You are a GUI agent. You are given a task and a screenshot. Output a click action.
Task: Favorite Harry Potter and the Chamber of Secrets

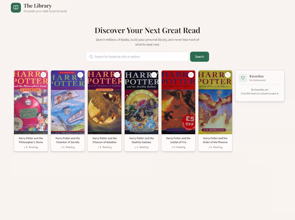(80, 75)
